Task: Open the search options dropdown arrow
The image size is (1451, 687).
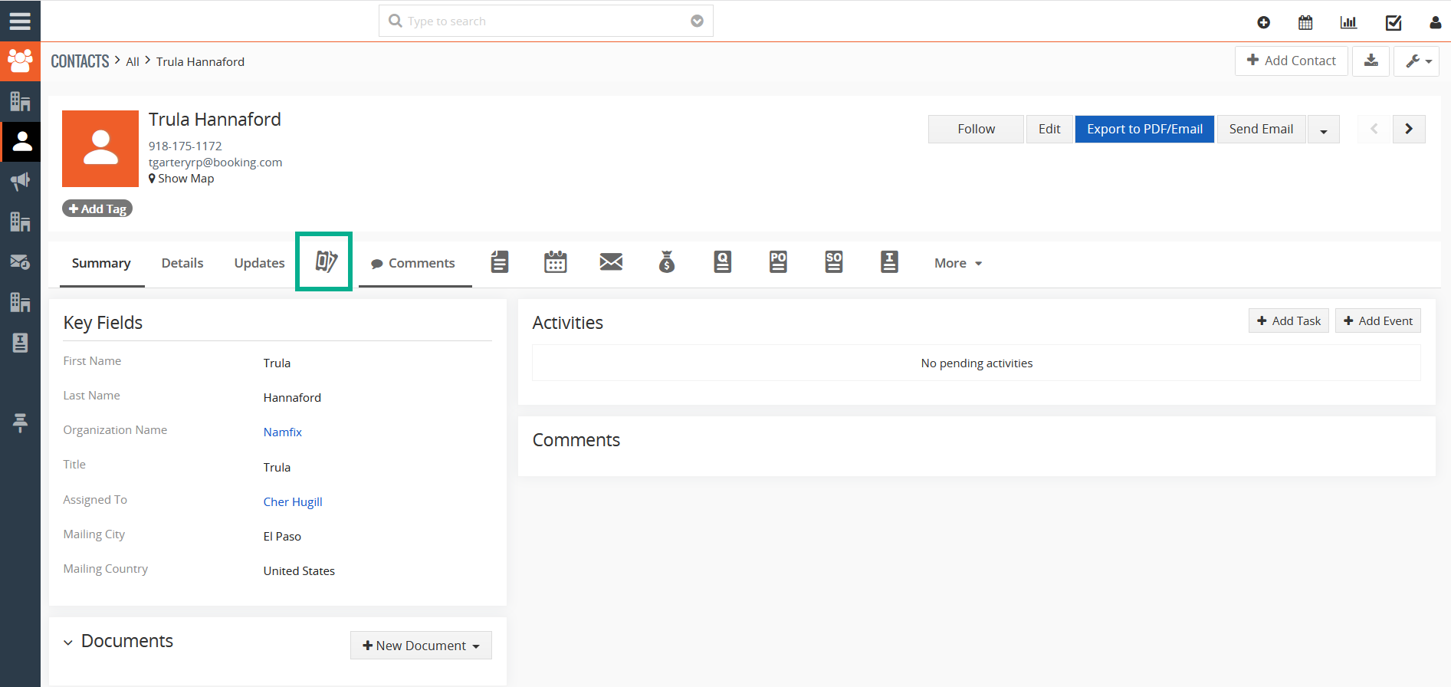Action: click(x=697, y=21)
